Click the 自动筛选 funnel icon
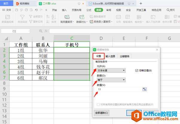This screenshot has height=124, width=180. 22,18
